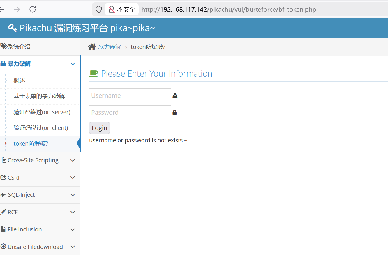Click the URL in the address bar
The width and height of the screenshot is (388, 255).
(x=229, y=9)
